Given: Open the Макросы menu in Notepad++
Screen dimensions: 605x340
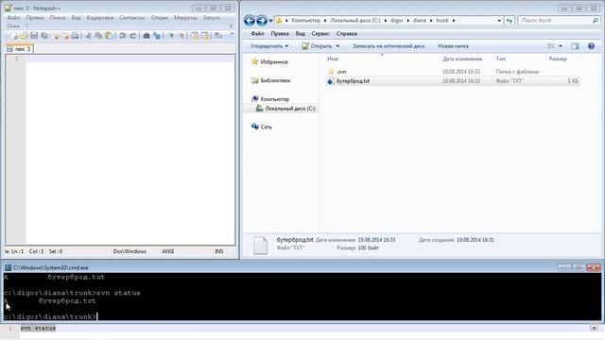Looking at the screenshot, I should [185, 18].
